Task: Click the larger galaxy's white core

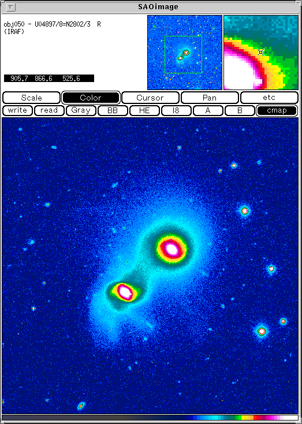Action: (171, 249)
